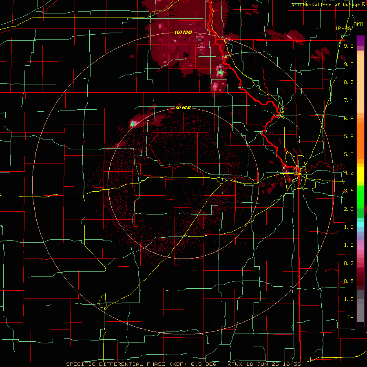This screenshot has height=367, width=367.
Task: Click the 1.8 value on the color scale
Action: [349, 227]
